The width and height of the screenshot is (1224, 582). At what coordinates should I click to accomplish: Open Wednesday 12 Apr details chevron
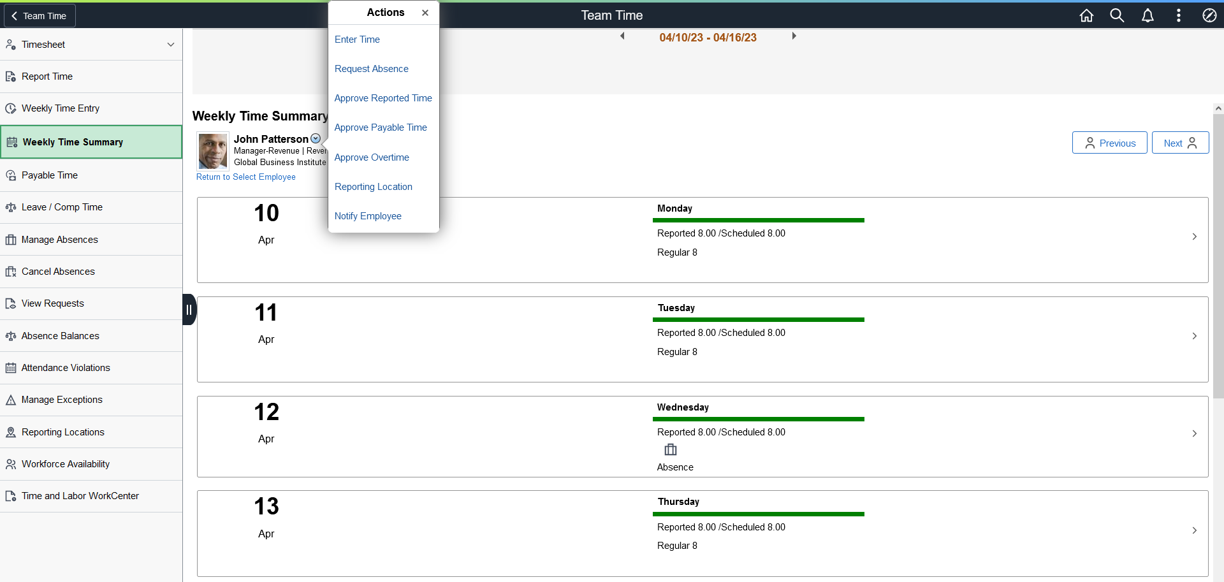[1194, 433]
